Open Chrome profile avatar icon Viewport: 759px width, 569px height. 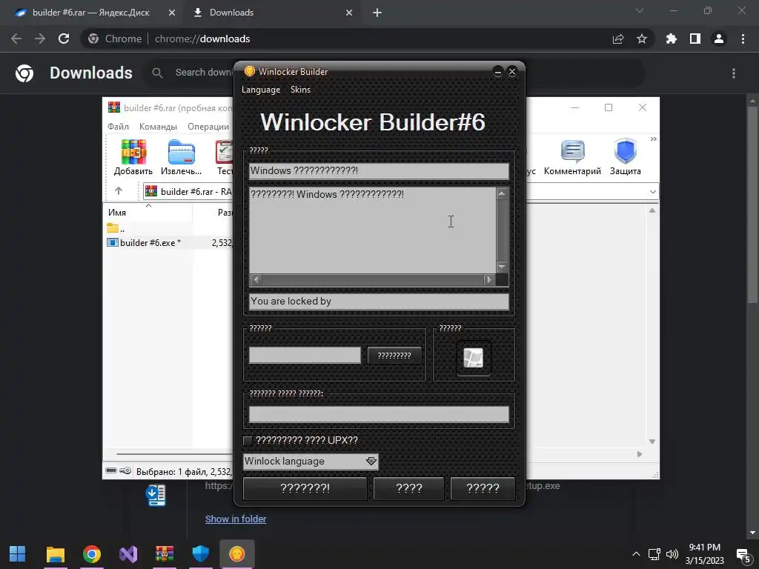click(719, 39)
